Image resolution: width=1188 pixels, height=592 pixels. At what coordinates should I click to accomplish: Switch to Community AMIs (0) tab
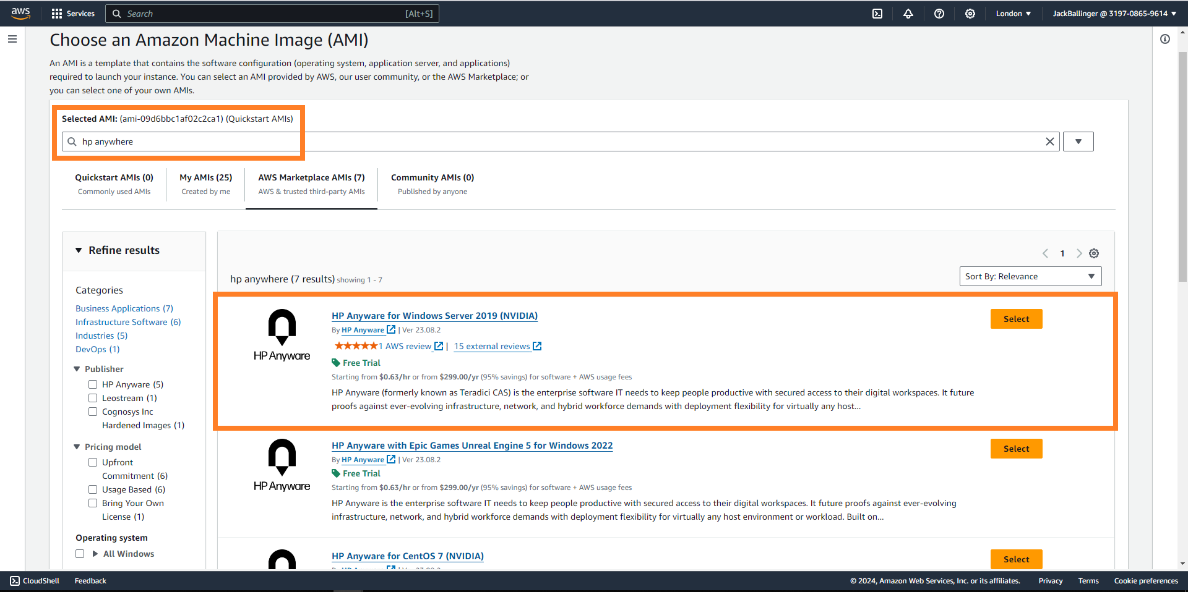(433, 184)
